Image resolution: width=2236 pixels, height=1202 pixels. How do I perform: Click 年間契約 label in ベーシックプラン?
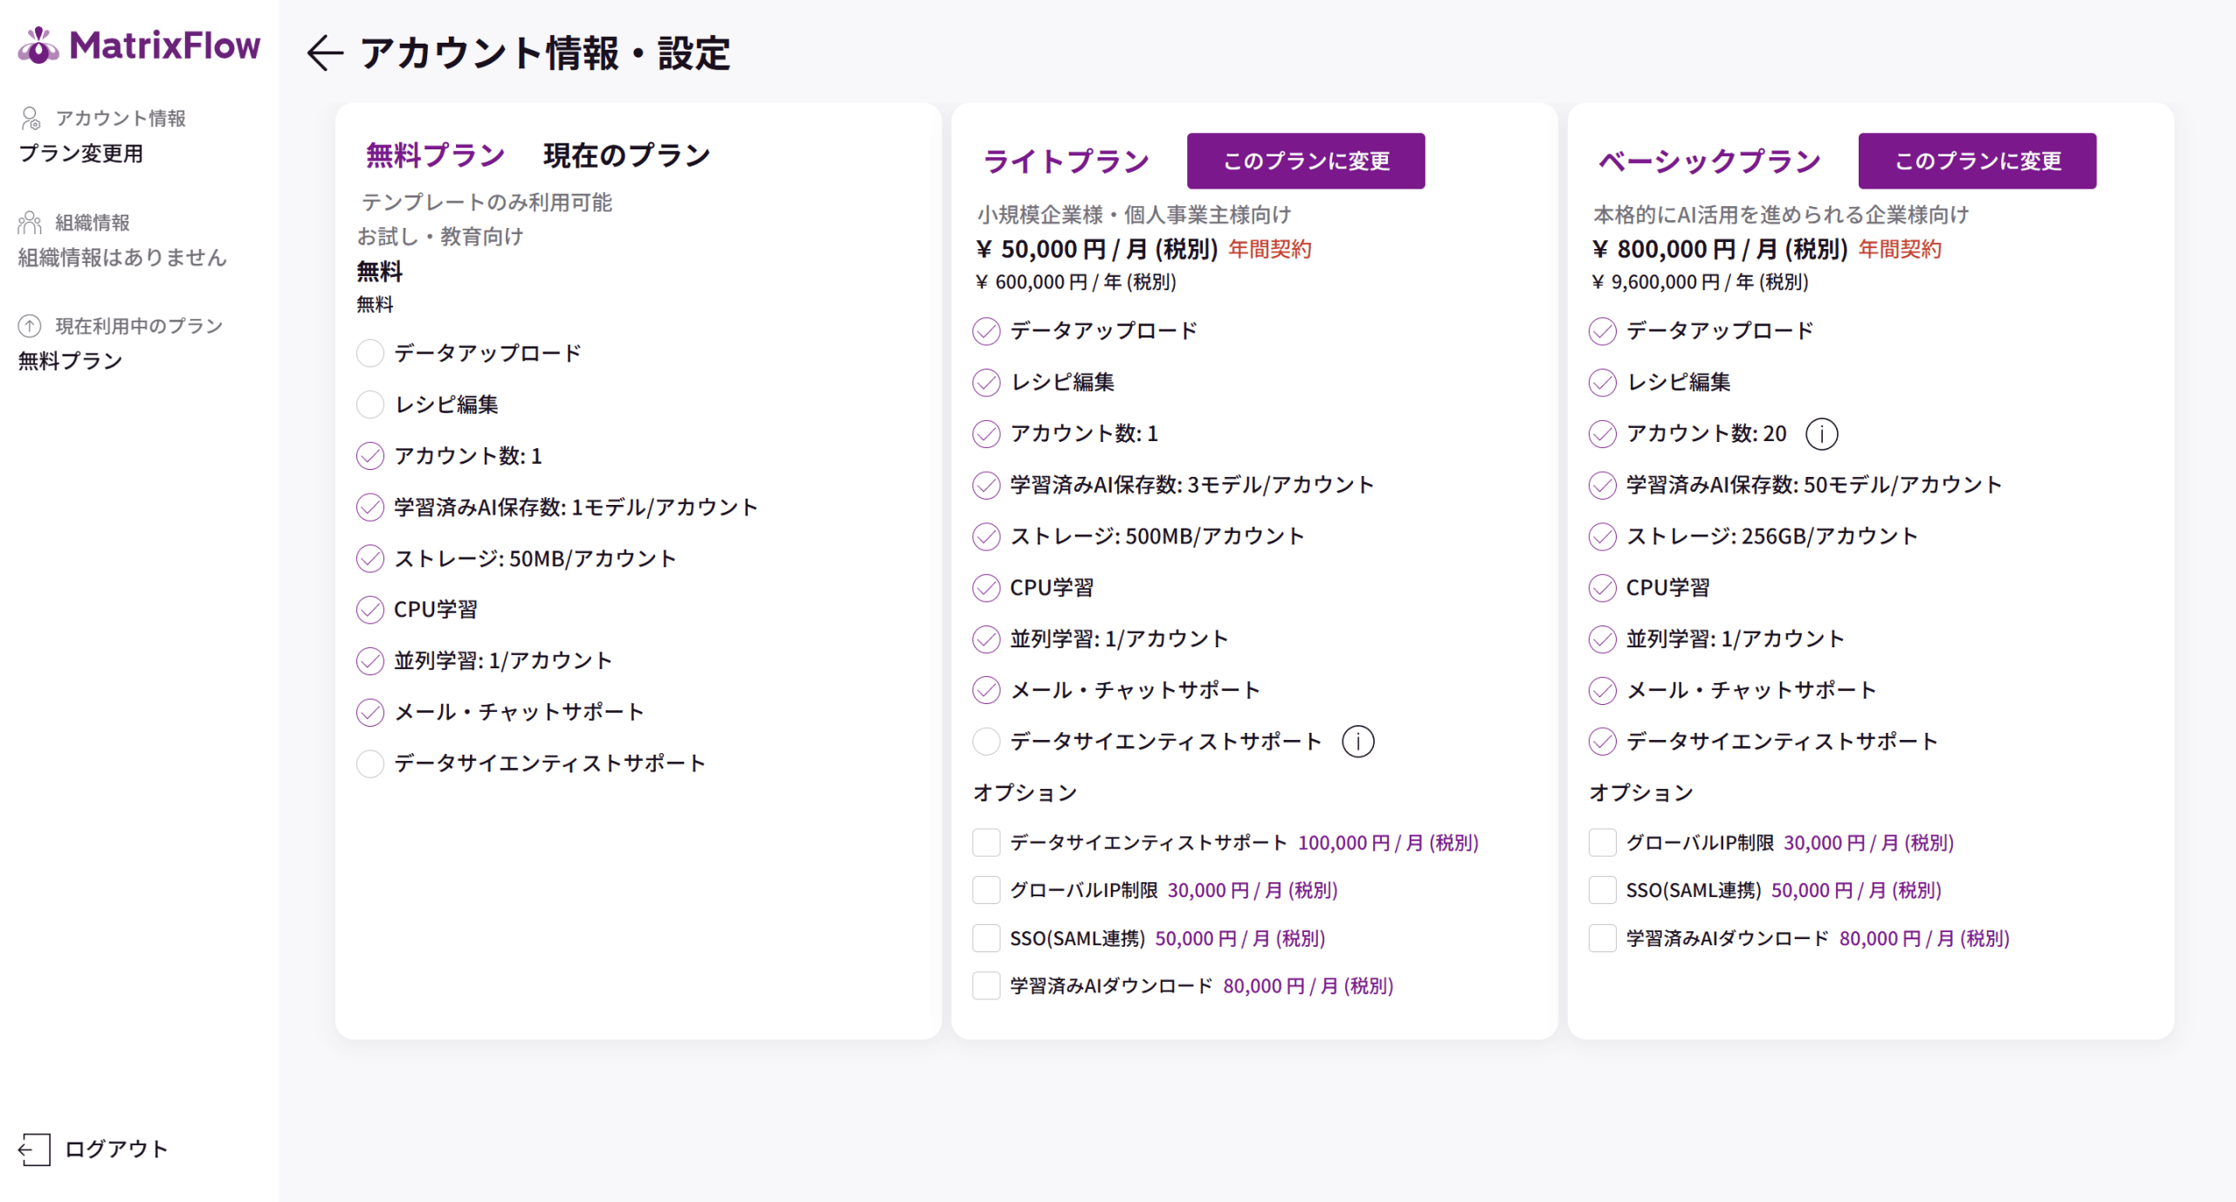tap(1900, 250)
